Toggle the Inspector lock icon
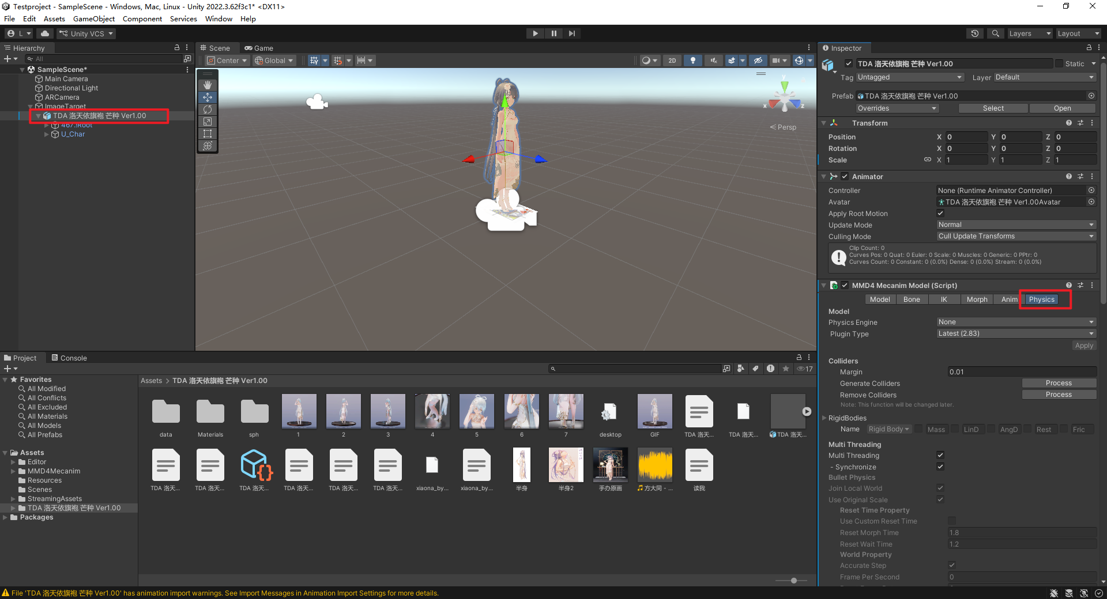Screen dimensions: 1107x599 1089,48
